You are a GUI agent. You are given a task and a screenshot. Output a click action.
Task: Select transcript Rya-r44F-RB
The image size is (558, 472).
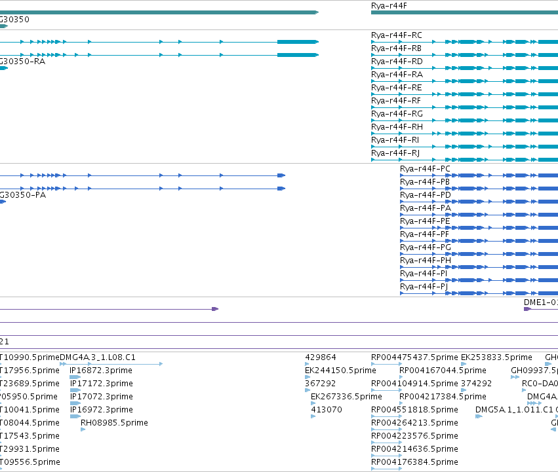[396, 48]
